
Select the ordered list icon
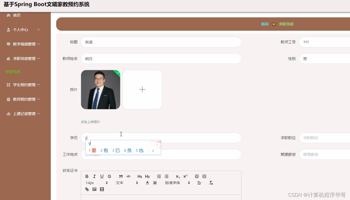(159, 176)
